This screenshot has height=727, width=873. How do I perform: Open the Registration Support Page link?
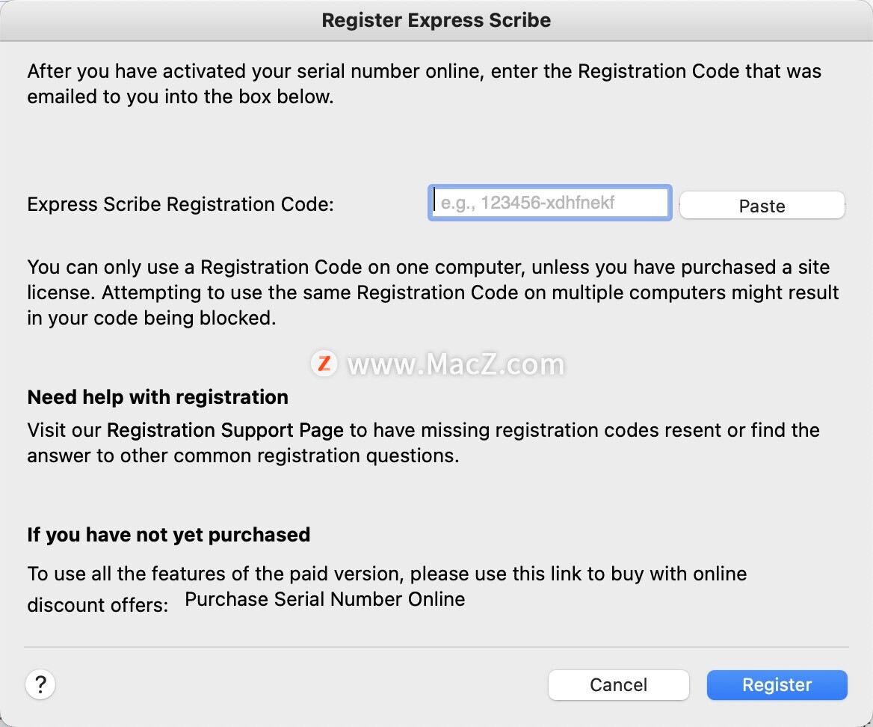coord(225,430)
